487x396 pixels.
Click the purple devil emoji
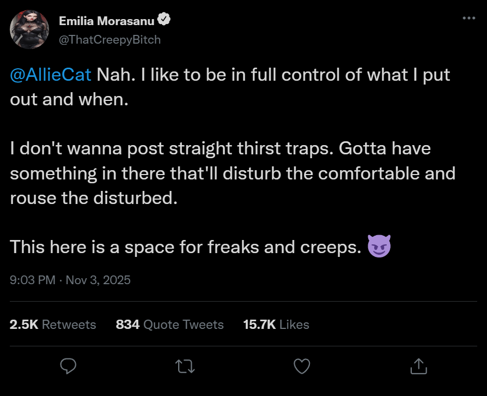click(379, 247)
